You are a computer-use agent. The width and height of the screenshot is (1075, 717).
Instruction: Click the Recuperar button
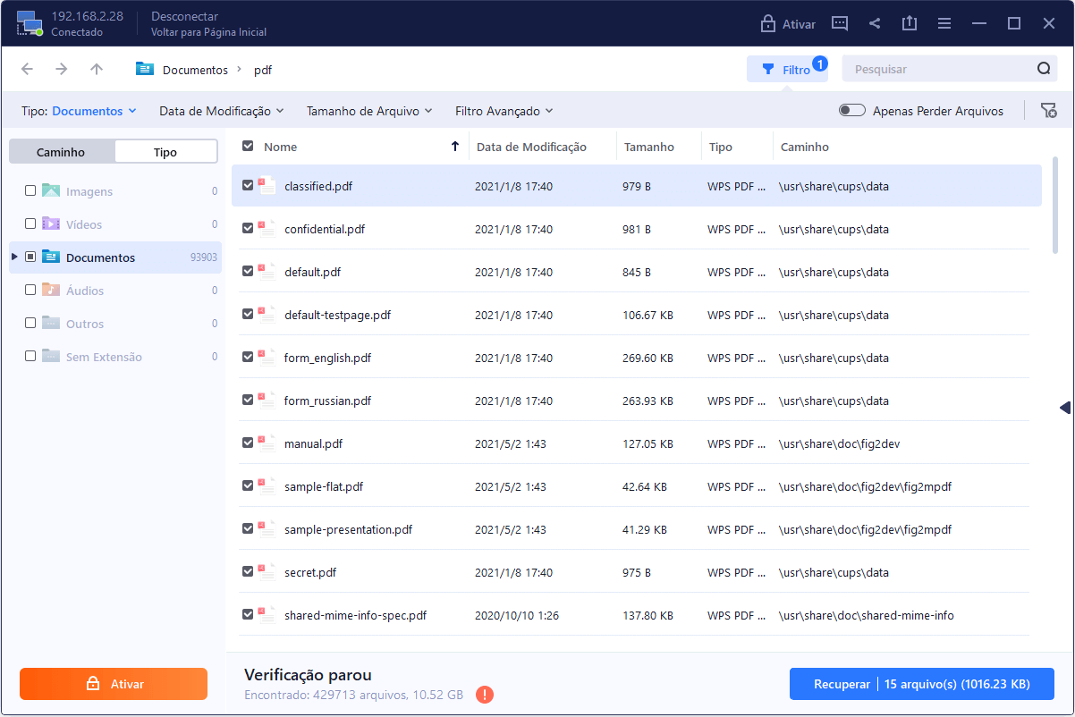(x=922, y=685)
